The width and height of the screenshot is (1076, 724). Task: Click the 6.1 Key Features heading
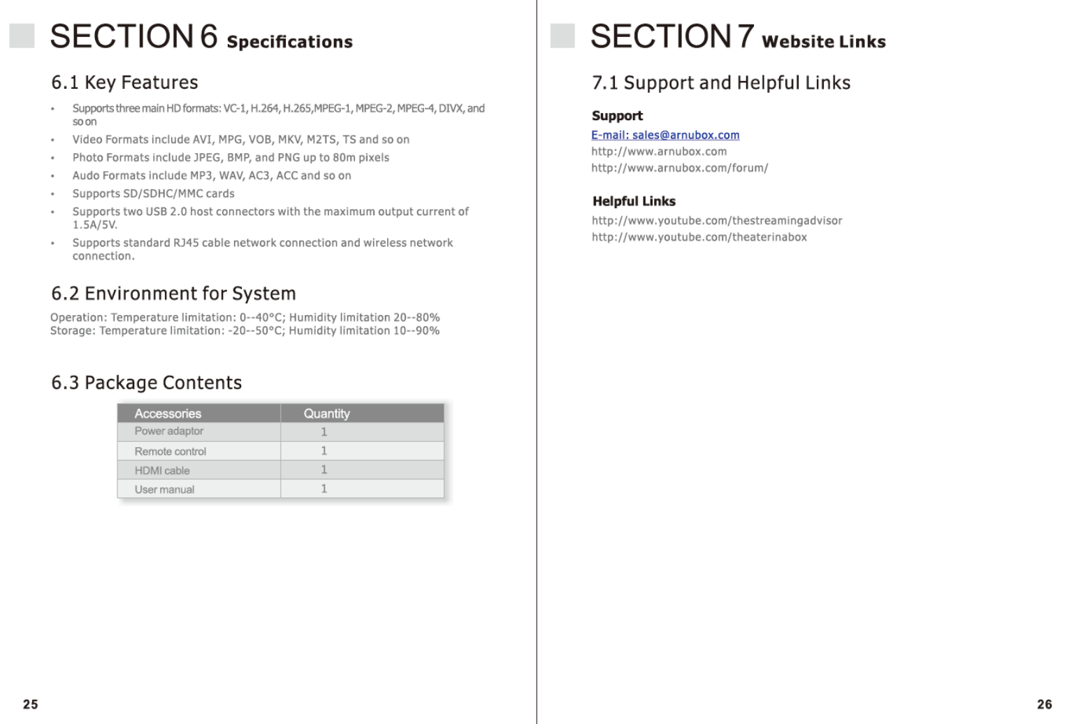click(x=124, y=82)
